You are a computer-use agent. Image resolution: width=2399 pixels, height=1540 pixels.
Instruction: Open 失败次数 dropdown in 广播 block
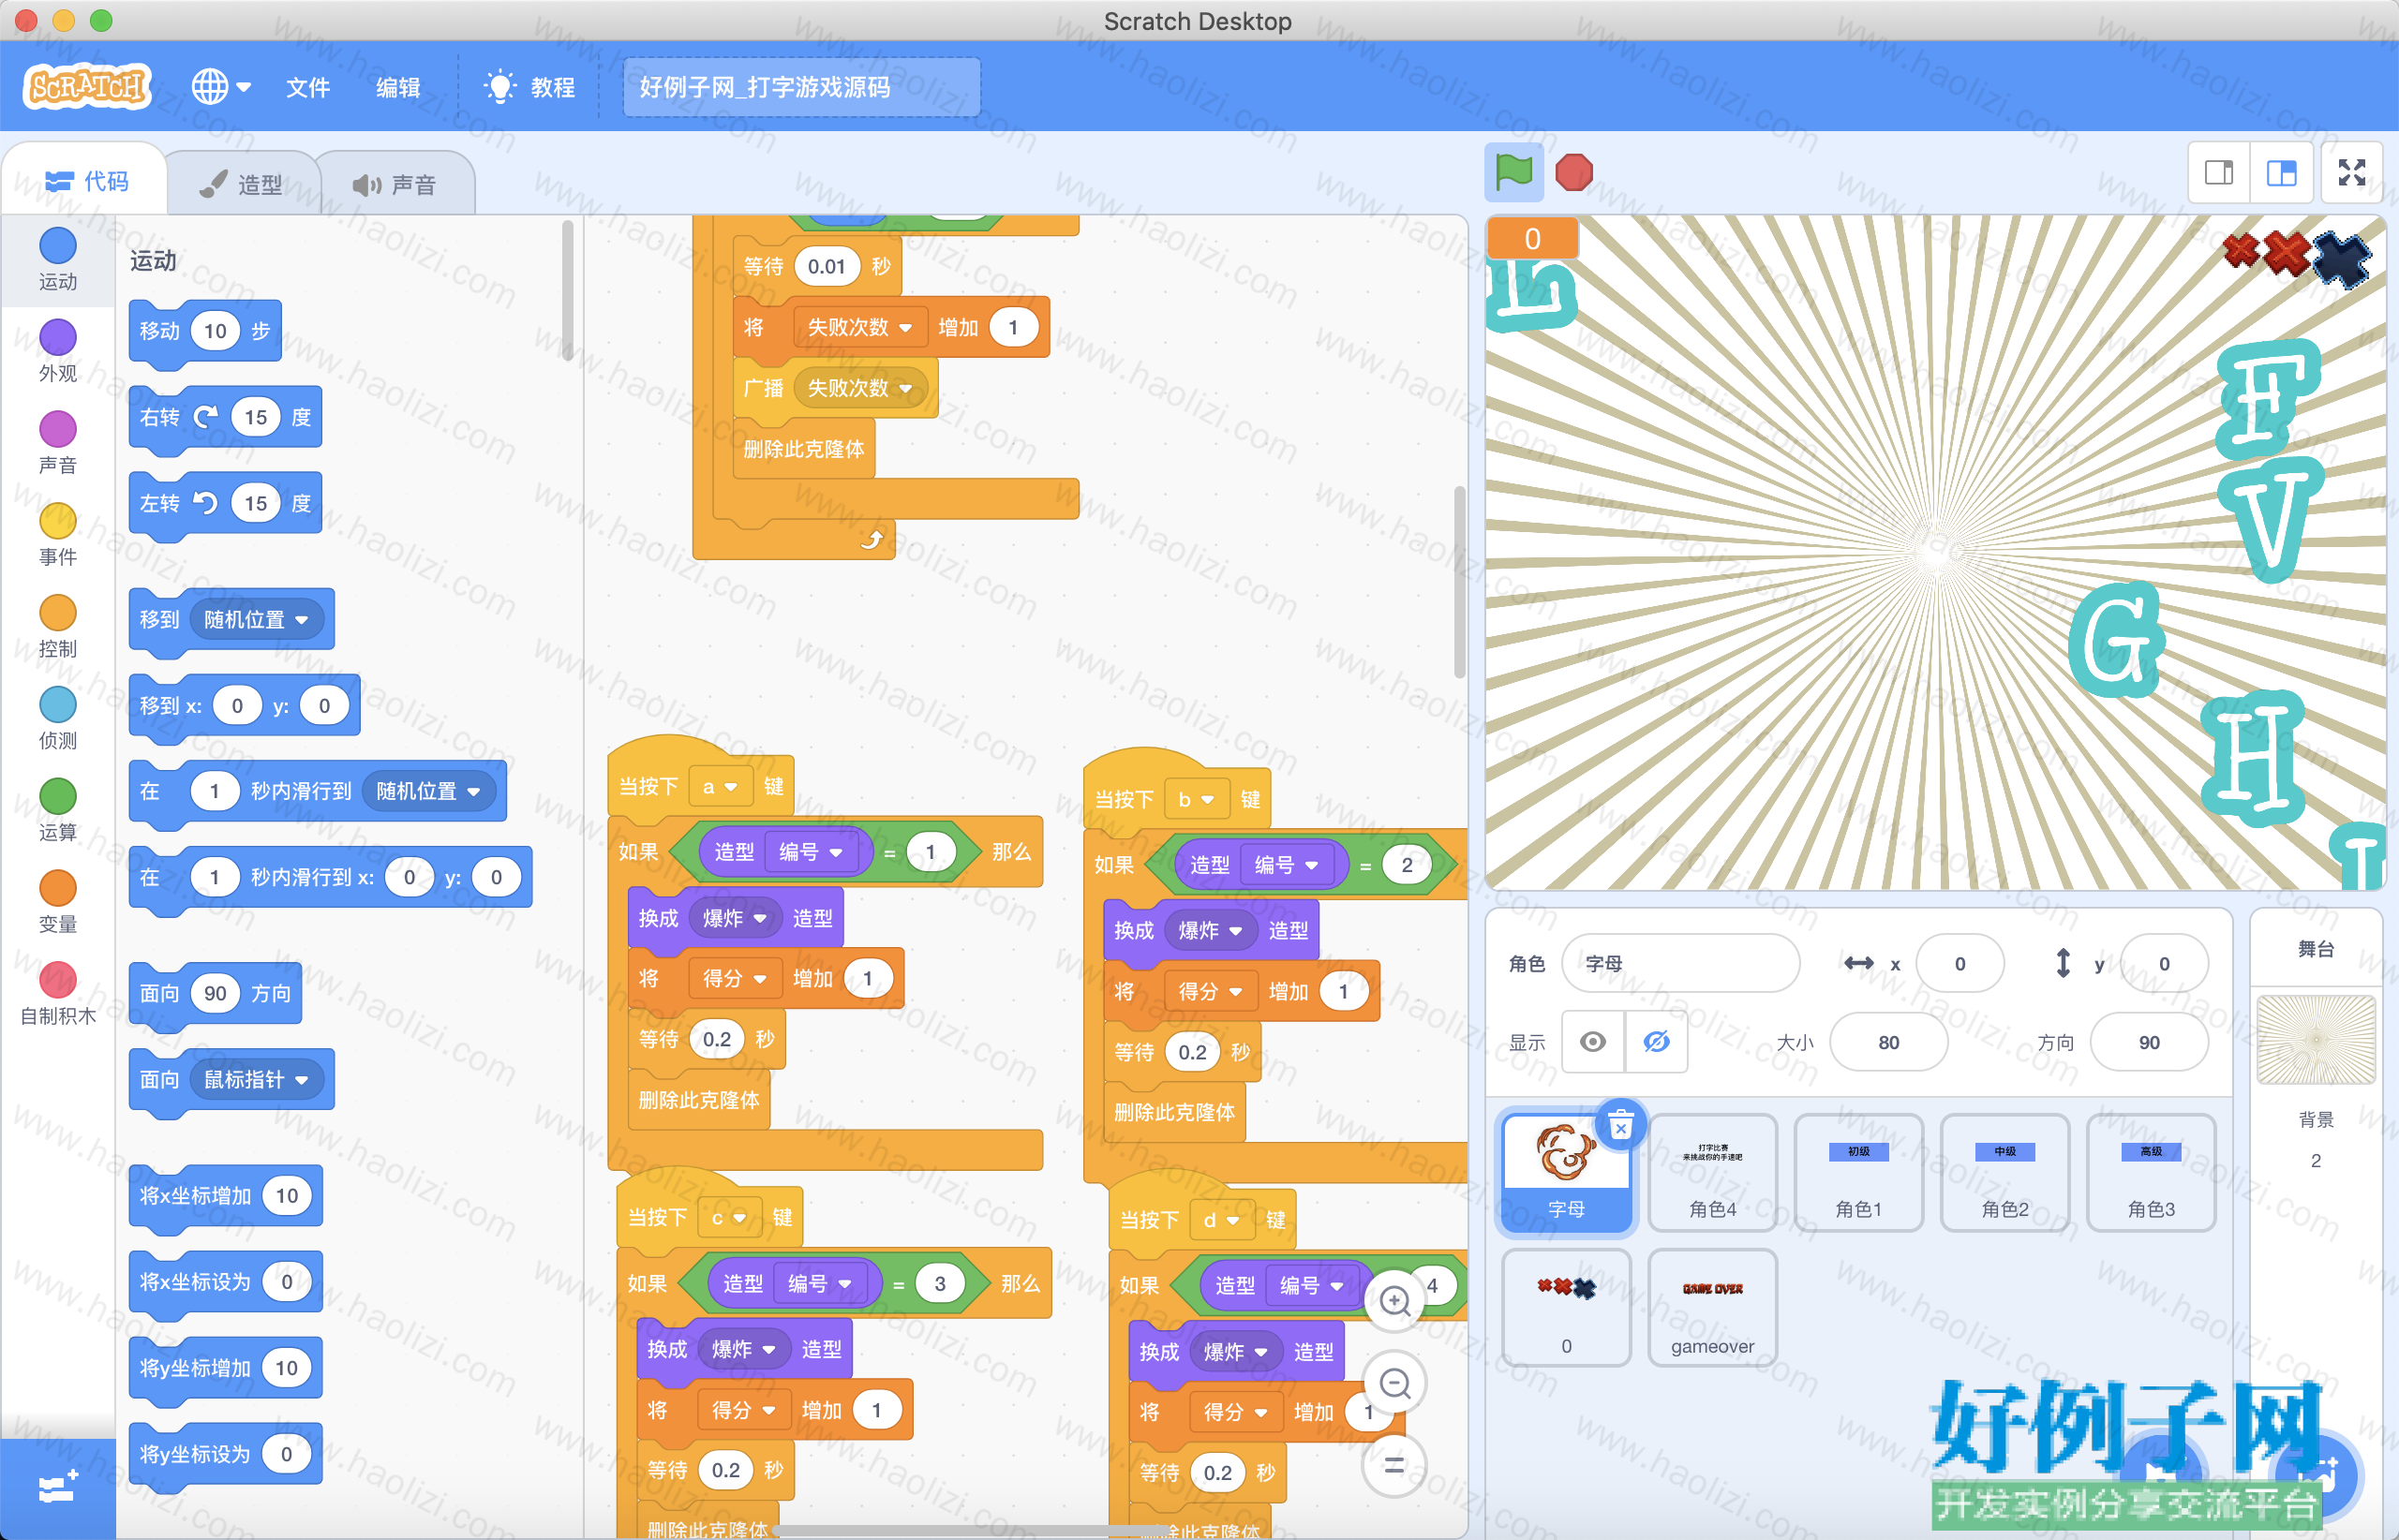(x=859, y=388)
